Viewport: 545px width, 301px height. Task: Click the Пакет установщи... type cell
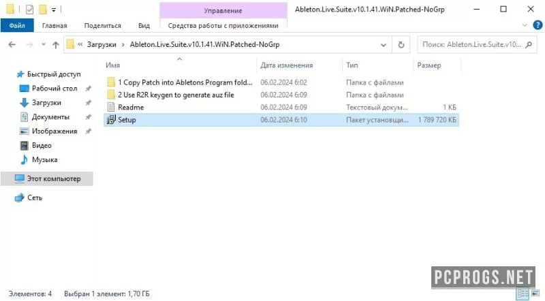pyautogui.click(x=377, y=120)
